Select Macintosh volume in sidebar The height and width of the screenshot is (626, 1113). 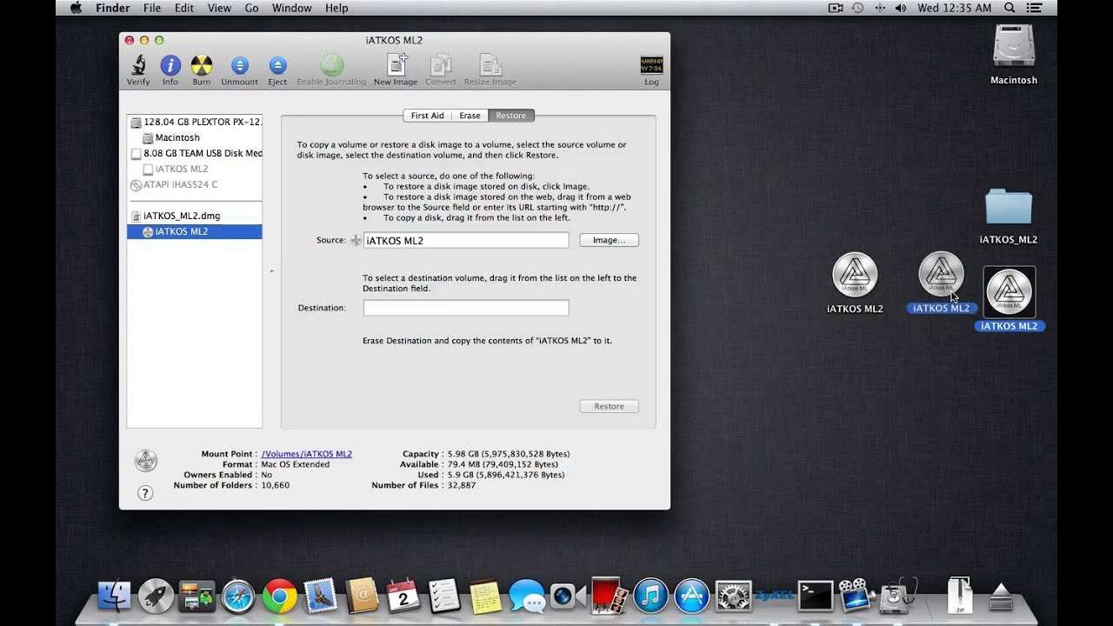pos(195,137)
